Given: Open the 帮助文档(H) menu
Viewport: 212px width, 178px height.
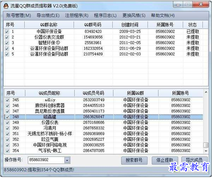Looking at the screenshot, I should pos(163,15).
